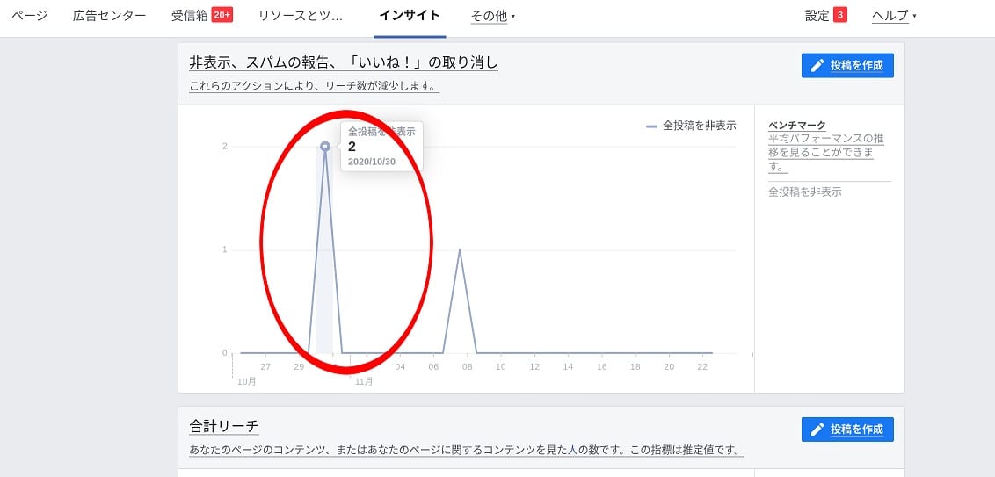The width and height of the screenshot is (995, 477).
Task: Click the red 3 badge beside 設定
Action: (840, 15)
